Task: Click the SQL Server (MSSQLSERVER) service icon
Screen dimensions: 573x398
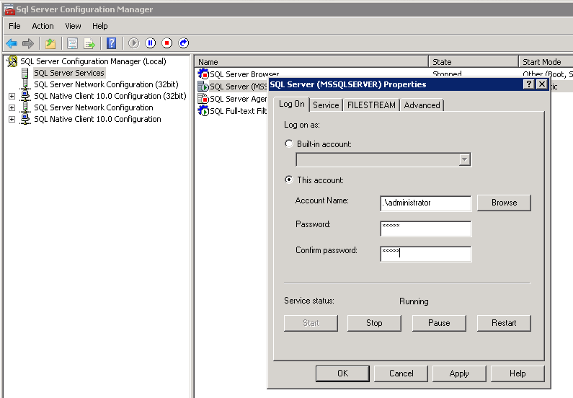Action: pyautogui.click(x=203, y=87)
